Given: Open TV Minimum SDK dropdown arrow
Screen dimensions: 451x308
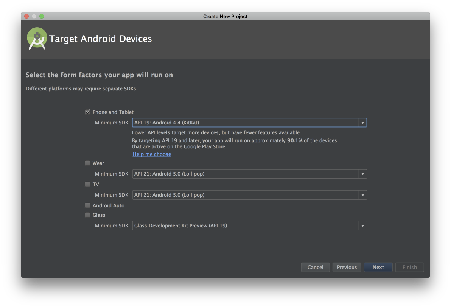Looking at the screenshot, I should coord(363,195).
